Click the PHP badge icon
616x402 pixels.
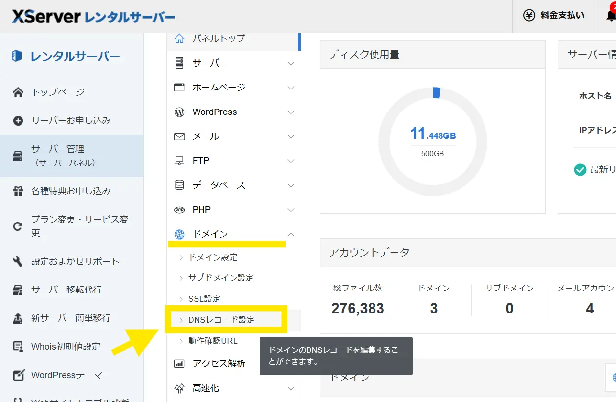click(179, 210)
